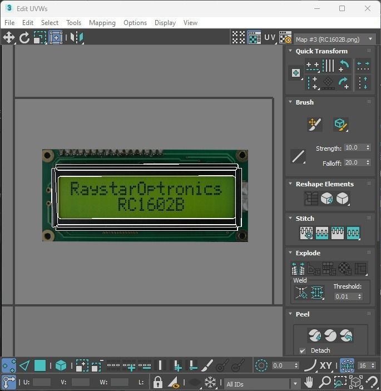Click Quick Peel icon
This screenshot has height=391, width=381.
point(315,335)
